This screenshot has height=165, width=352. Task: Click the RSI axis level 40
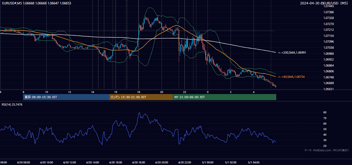[325, 134]
